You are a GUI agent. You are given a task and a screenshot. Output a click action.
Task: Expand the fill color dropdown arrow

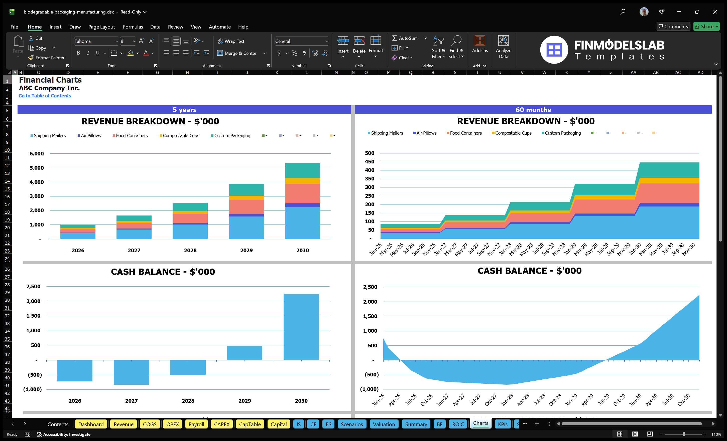click(x=138, y=53)
